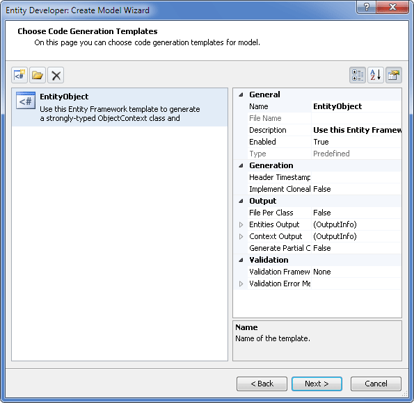Close the wizard window
Image resolution: width=414 pixels, height=403 pixels.
392,7
